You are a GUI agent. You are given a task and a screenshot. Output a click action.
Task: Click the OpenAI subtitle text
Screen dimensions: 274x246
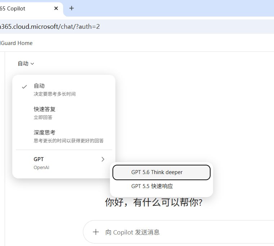click(41, 168)
